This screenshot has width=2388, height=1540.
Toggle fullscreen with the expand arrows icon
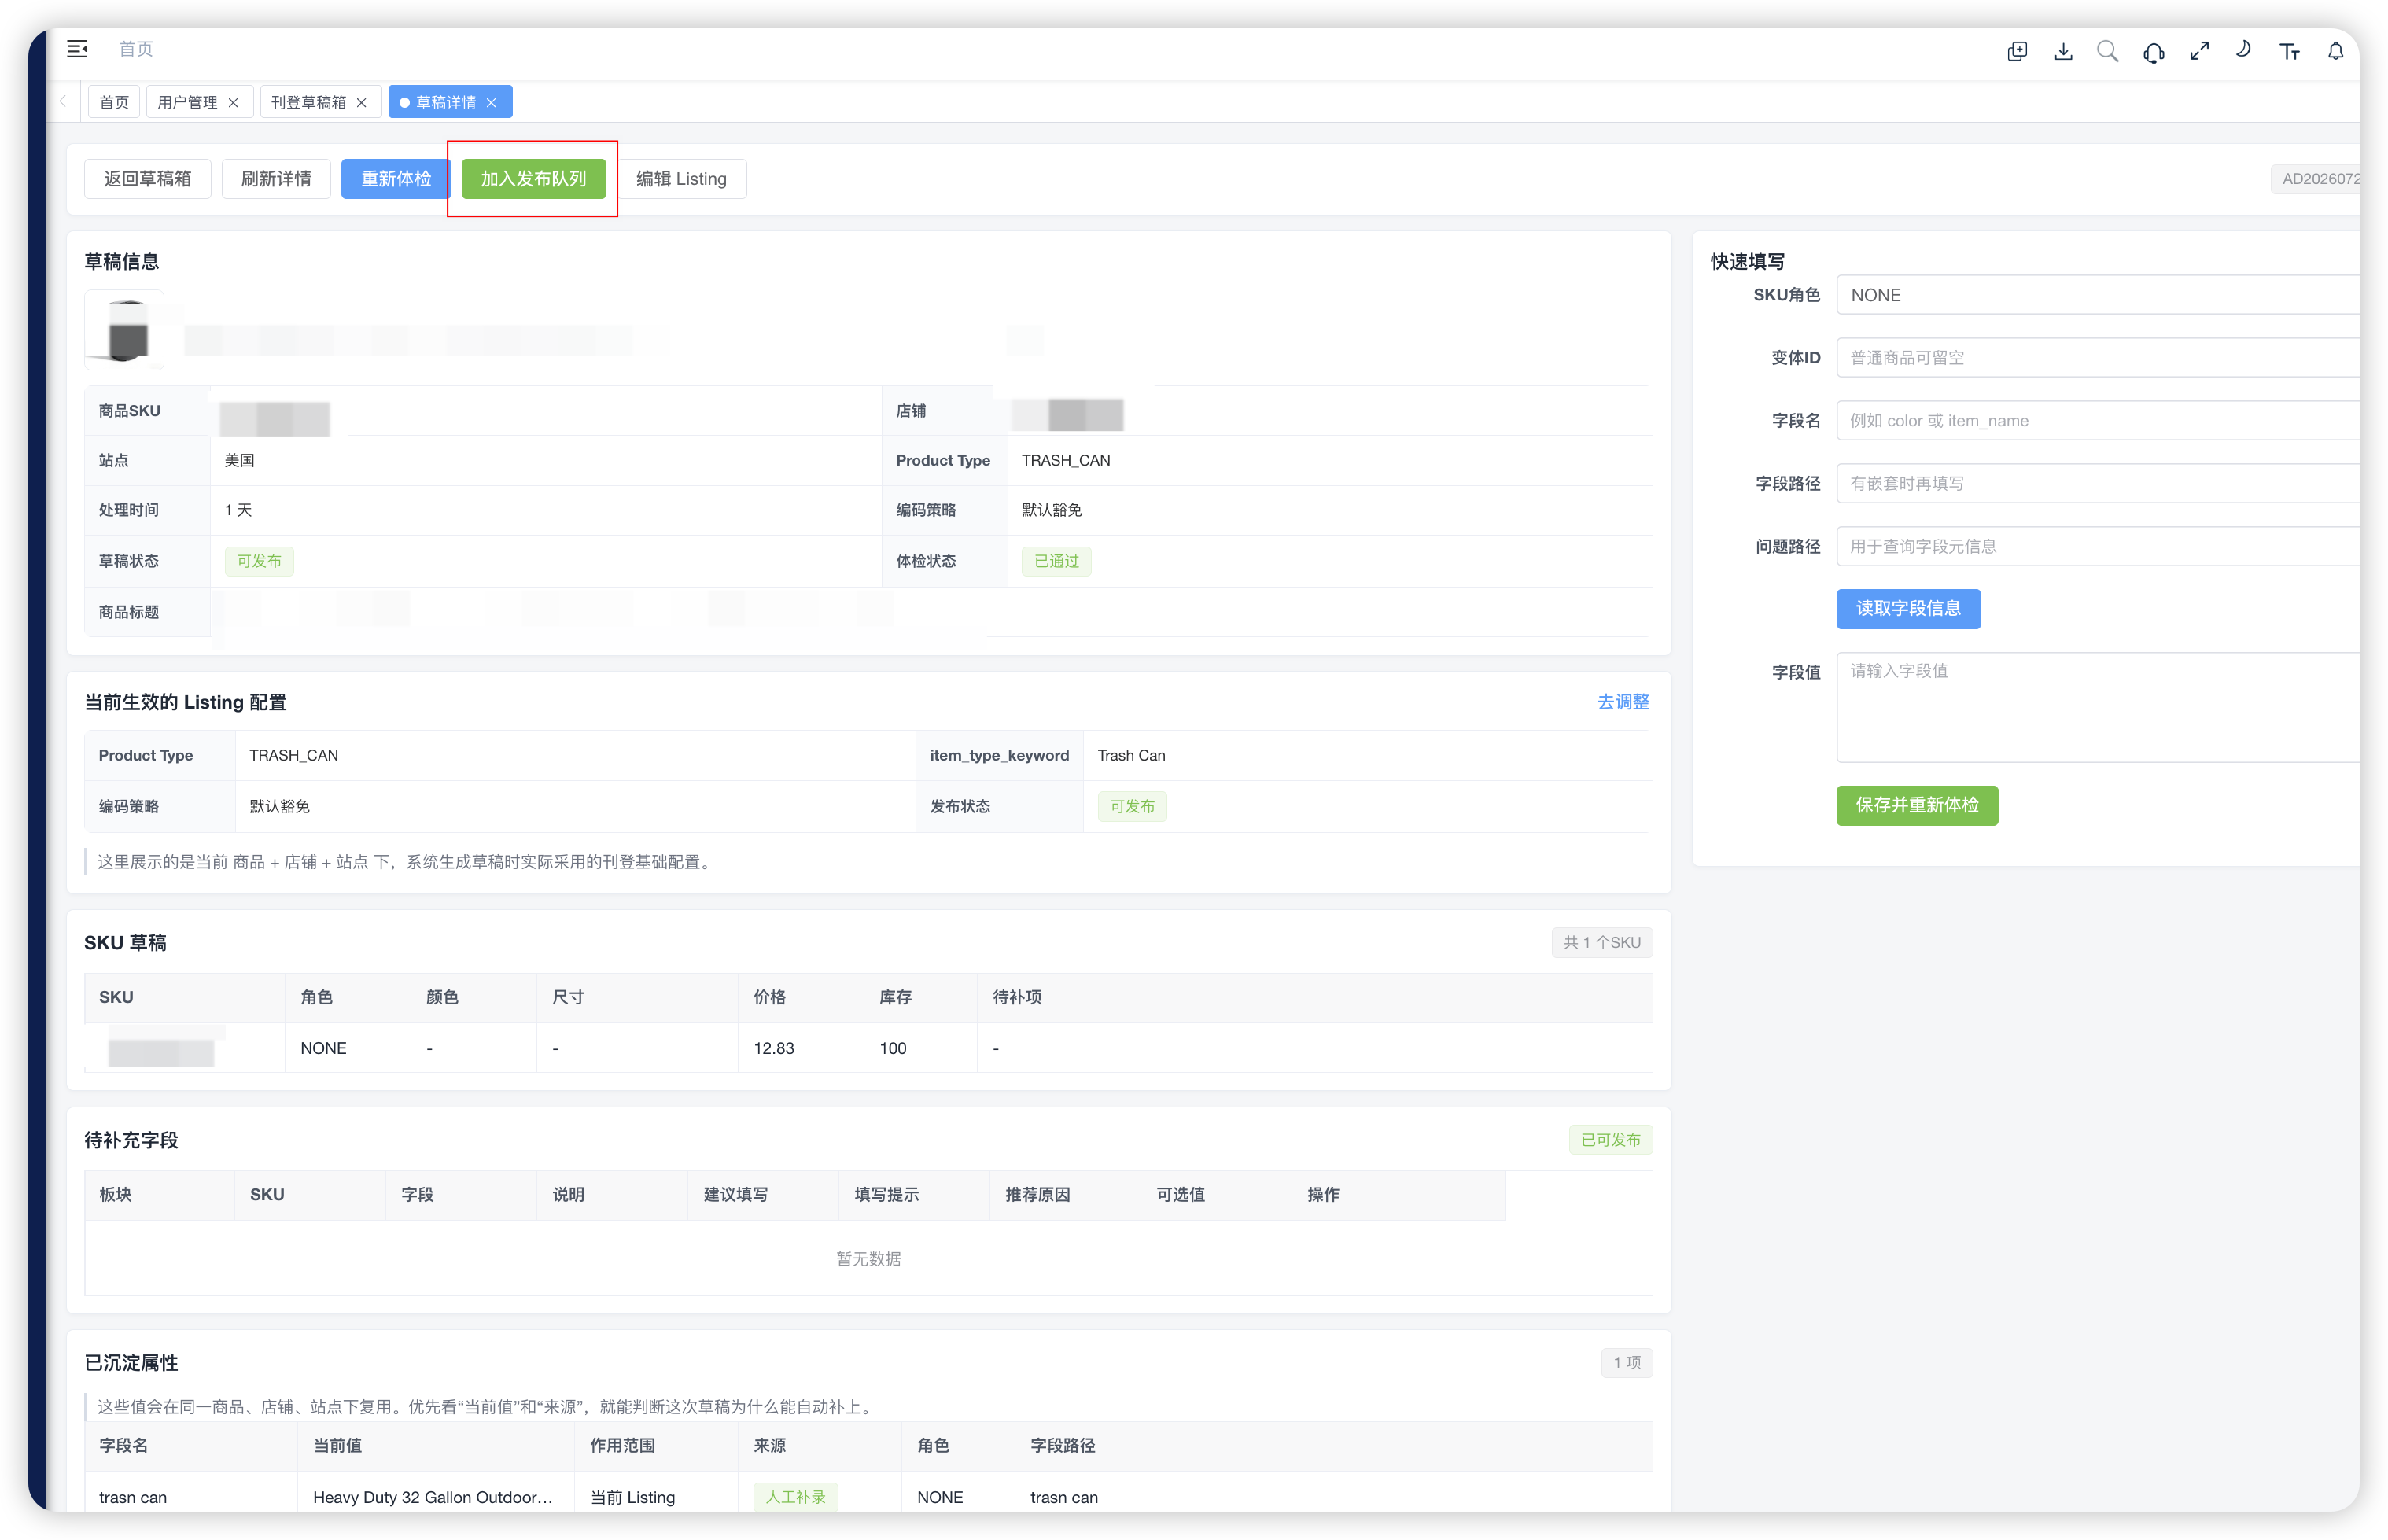[x=2199, y=51]
